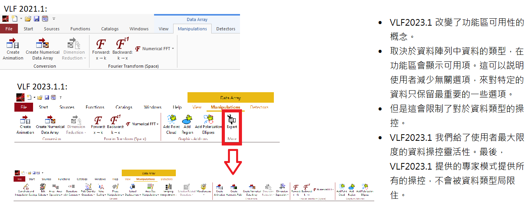This screenshot has height=205, width=531.
Task: Open Operations with Constant in expert ribbon
Action: click(72, 190)
